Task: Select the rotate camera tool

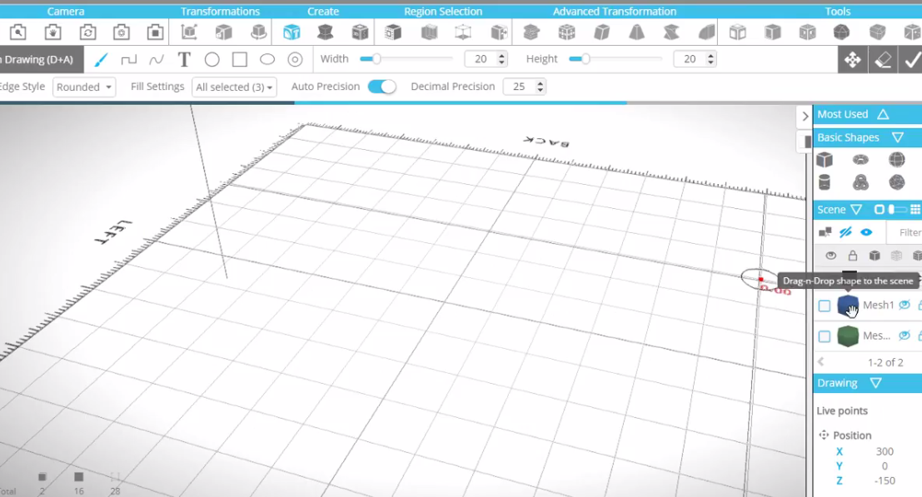Action: (x=87, y=32)
